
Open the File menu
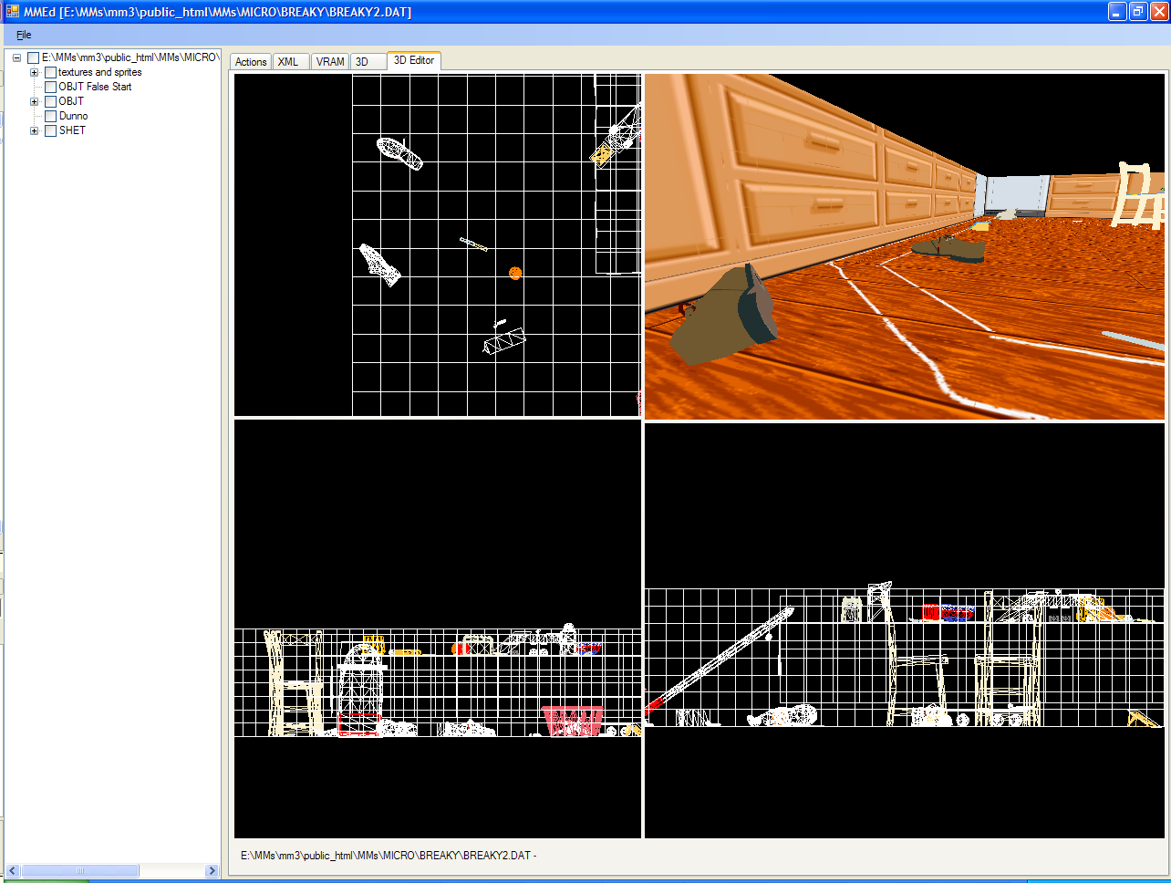24,35
